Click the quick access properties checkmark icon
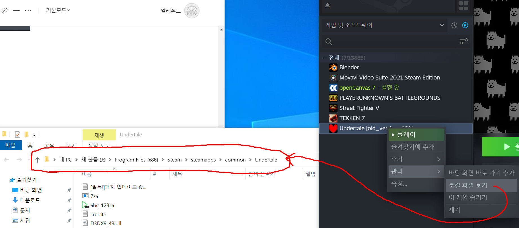The width and height of the screenshot is (519, 228). (17, 134)
